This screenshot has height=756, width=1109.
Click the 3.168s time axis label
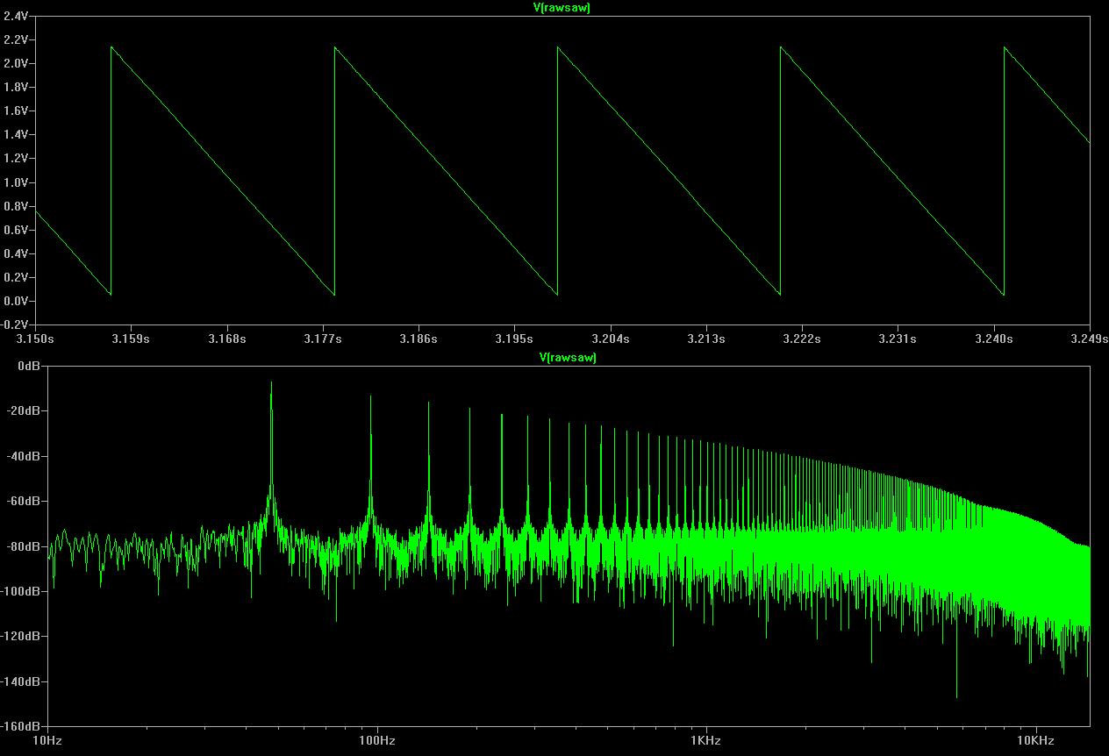[226, 339]
